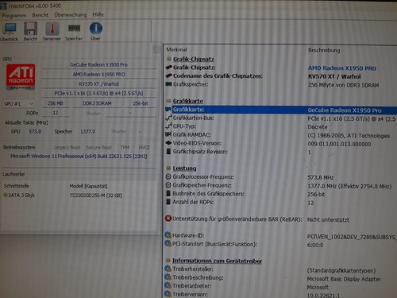The image size is (397, 298).
Task: Click the 573.8 MHz frequency value
Action: 321,177
